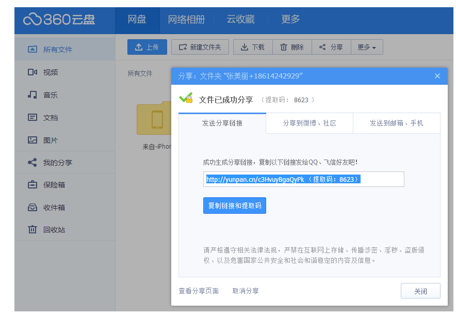Open 图片 (Pictures) in the sidebar
The width and height of the screenshot is (456, 315).
click(x=50, y=140)
